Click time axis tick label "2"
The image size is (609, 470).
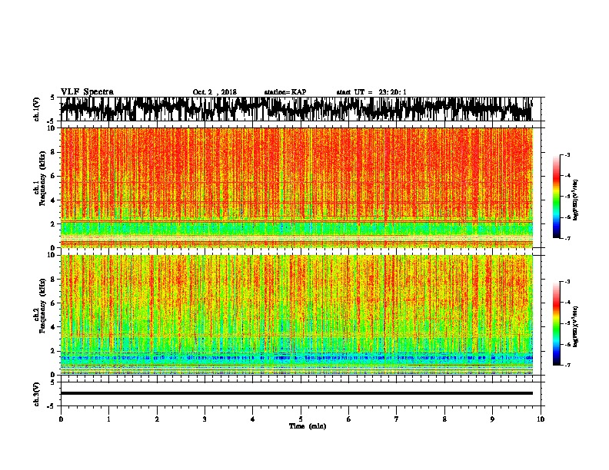157,419
